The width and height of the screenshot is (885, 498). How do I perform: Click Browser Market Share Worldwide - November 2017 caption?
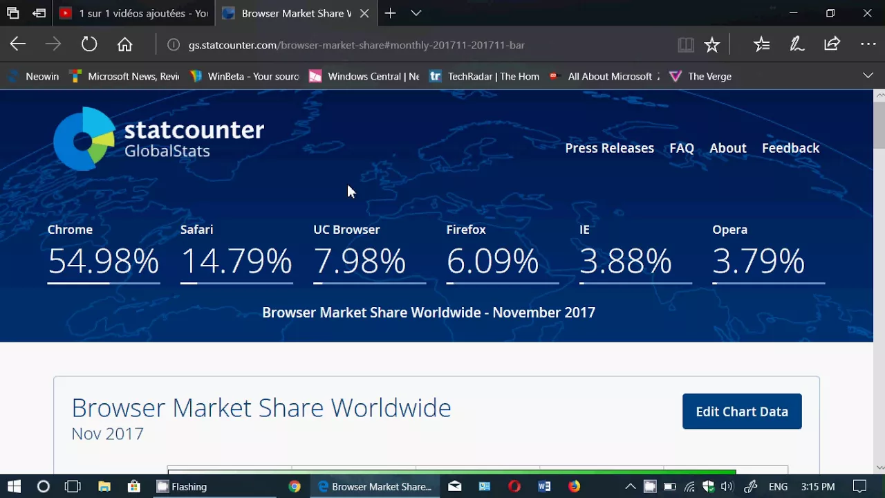(429, 313)
